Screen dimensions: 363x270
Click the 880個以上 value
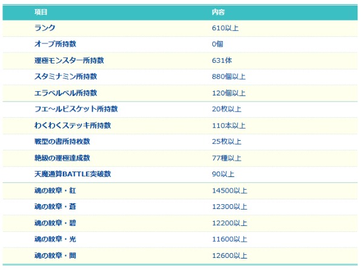pos(229,77)
